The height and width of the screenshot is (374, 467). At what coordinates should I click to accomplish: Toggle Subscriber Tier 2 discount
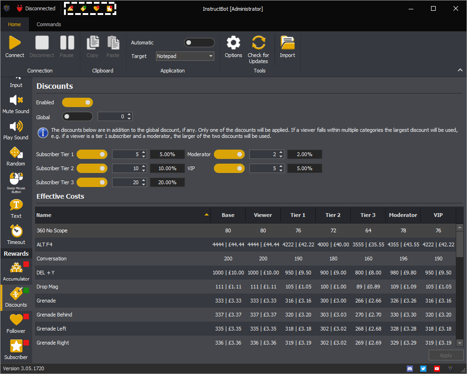coord(92,168)
